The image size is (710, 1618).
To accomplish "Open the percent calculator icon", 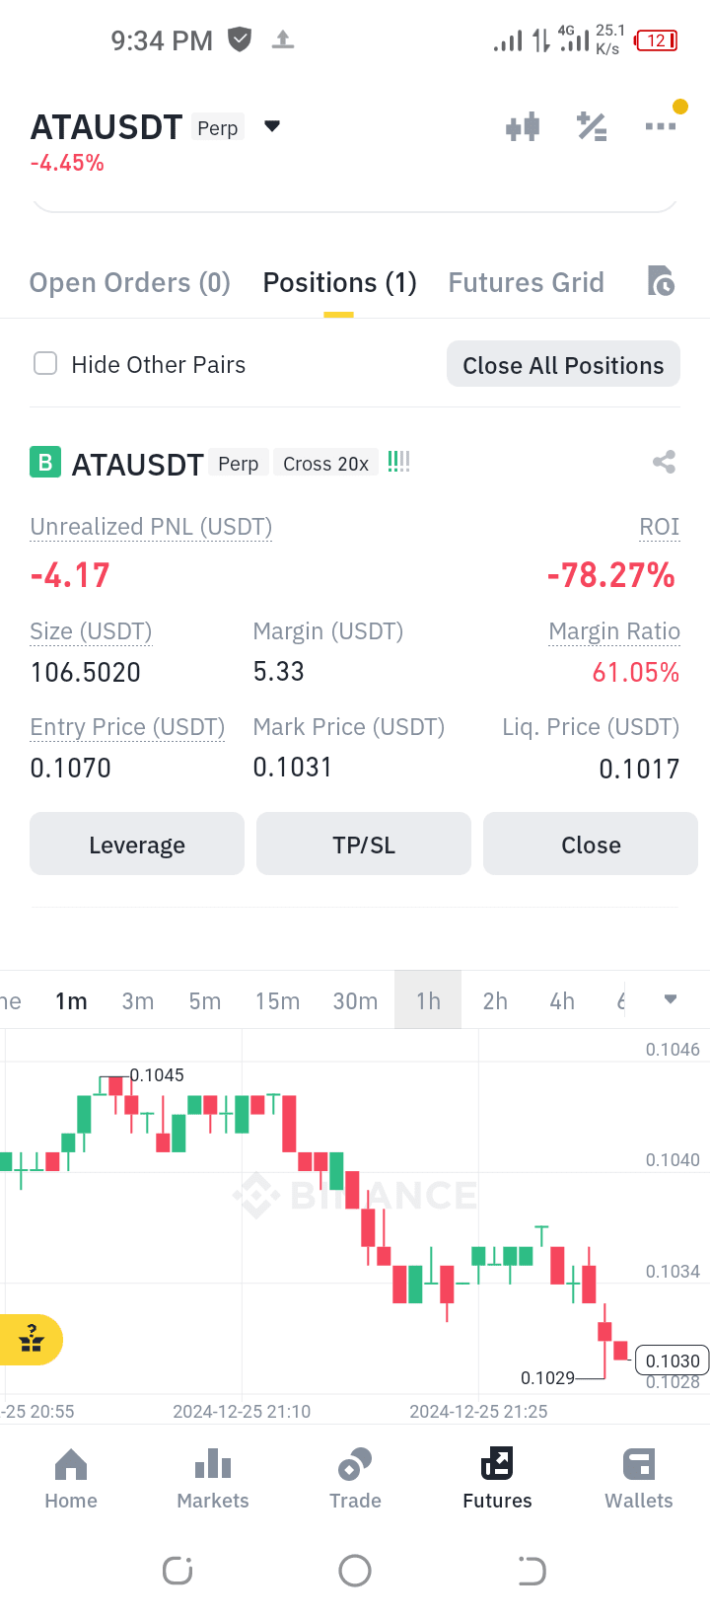I will tap(592, 127).
